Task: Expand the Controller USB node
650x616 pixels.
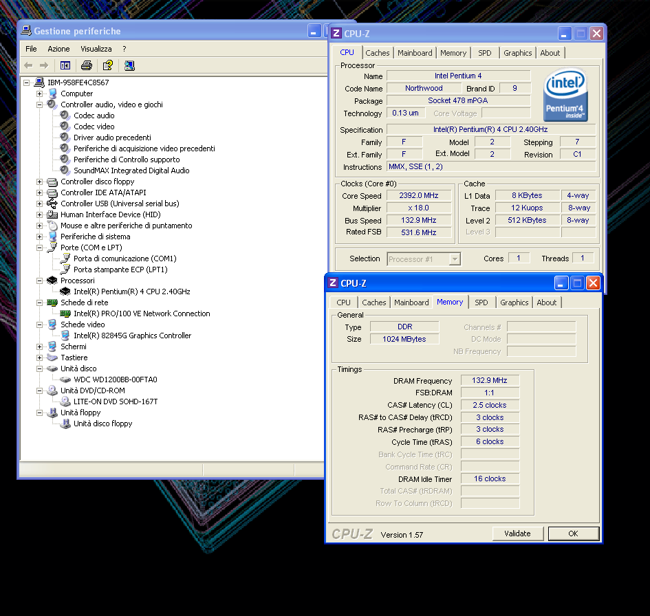Action: (39, 203)
